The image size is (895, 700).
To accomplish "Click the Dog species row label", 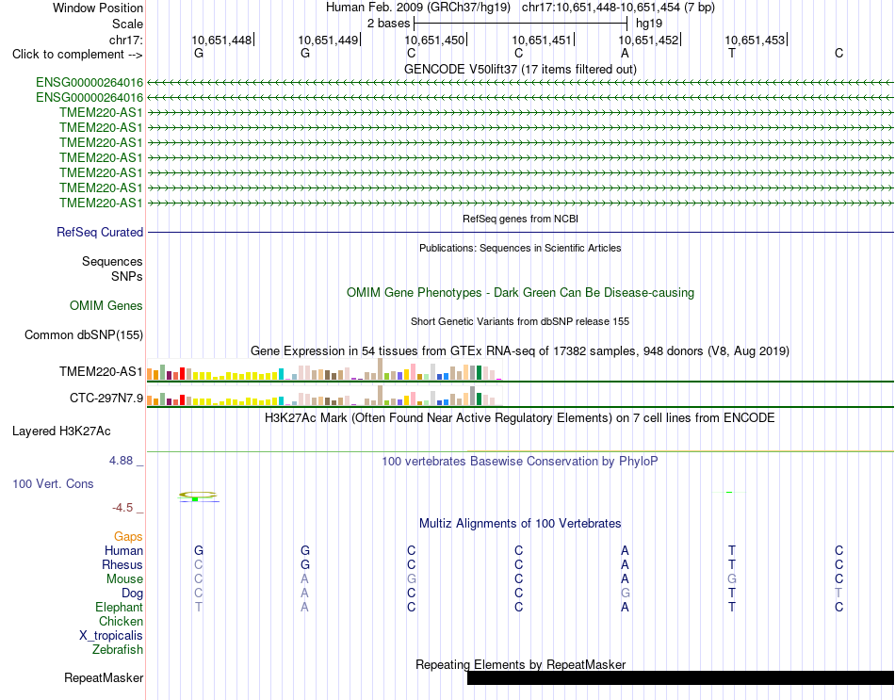I will click(x=132, y=594).
